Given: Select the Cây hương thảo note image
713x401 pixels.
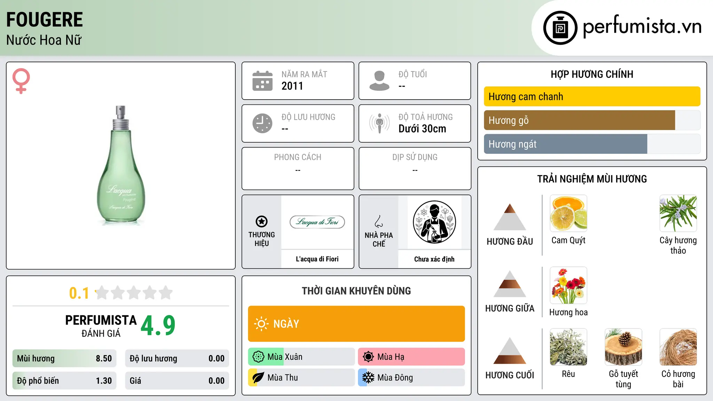Looking at the screenshot, I should (678, 213).
